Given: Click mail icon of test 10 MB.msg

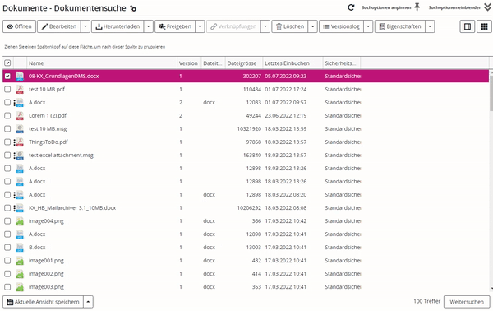Looking at the screenshot, I should [20, 129].
